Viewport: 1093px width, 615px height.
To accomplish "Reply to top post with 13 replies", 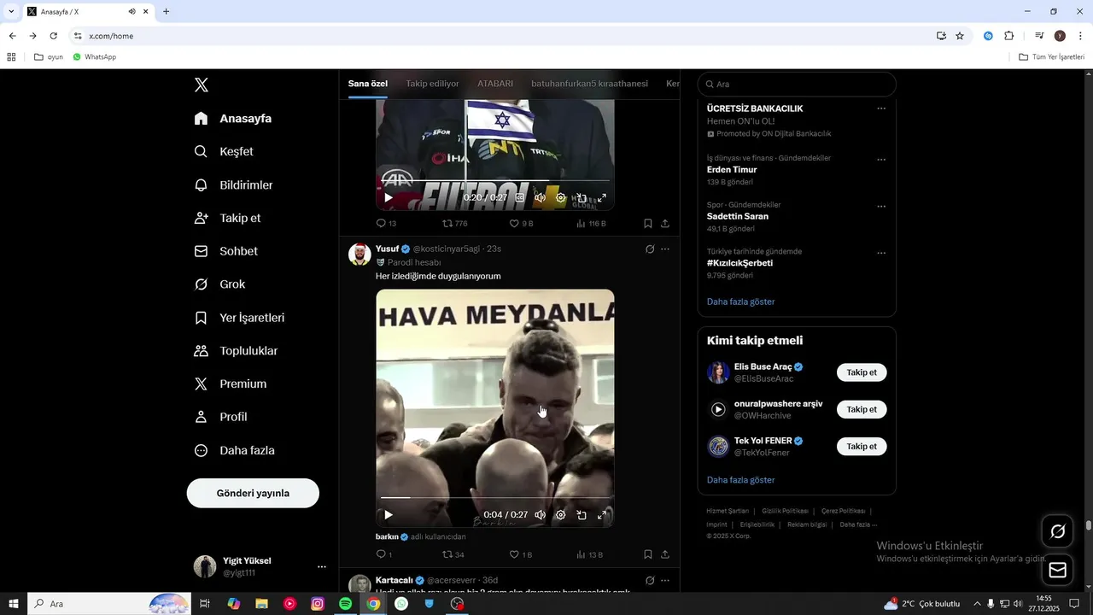I will pos(386,223).
